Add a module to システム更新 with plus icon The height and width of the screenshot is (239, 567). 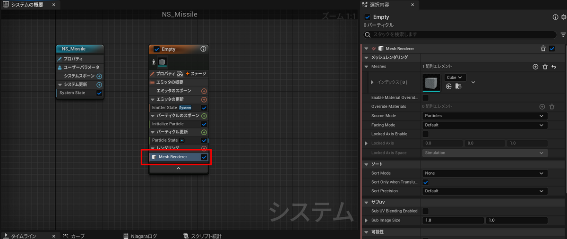(99, 85)
